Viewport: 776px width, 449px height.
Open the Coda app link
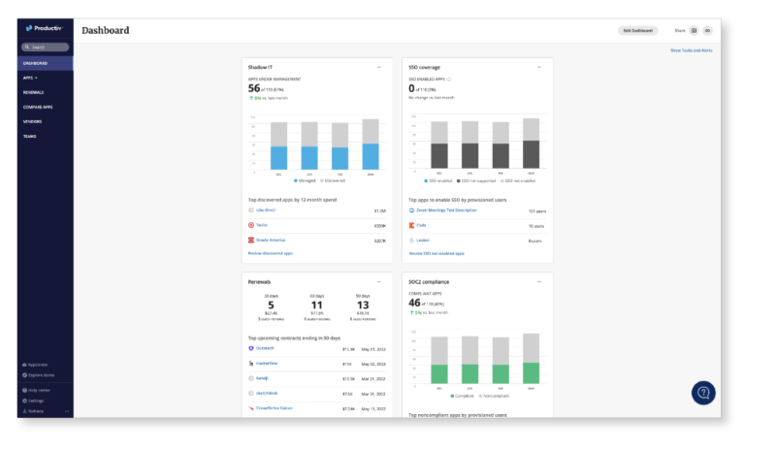tap(421, 225)
